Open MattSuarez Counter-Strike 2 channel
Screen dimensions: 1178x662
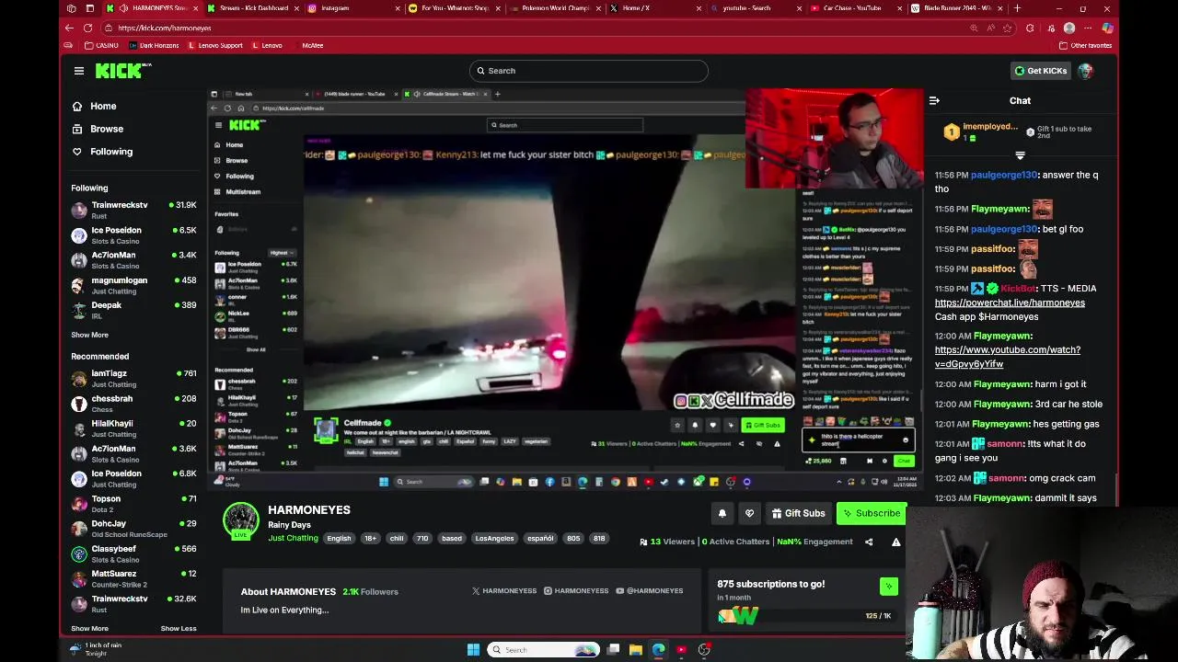click(133, 578)
